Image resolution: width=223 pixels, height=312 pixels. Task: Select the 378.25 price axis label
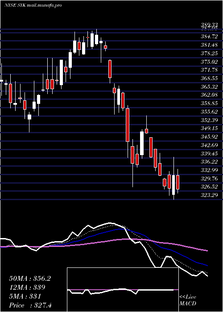(x=209, y=53)
